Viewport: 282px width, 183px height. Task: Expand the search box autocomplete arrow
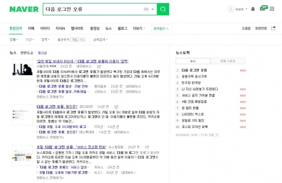[153, 9]
